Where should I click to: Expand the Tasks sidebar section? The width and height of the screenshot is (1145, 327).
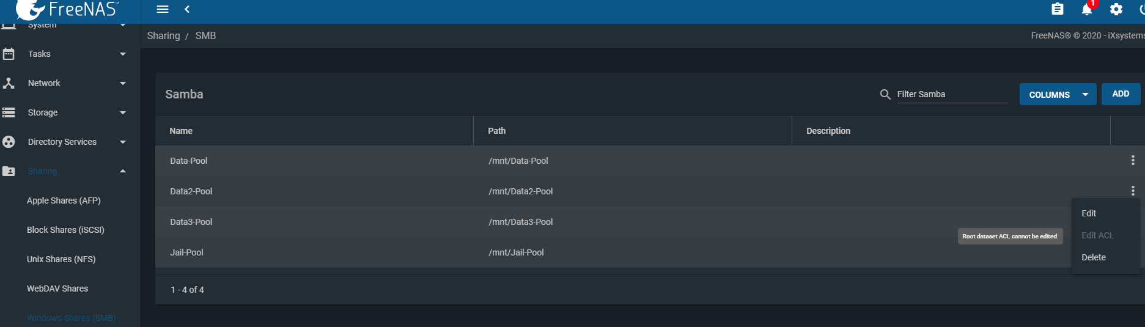64,54
